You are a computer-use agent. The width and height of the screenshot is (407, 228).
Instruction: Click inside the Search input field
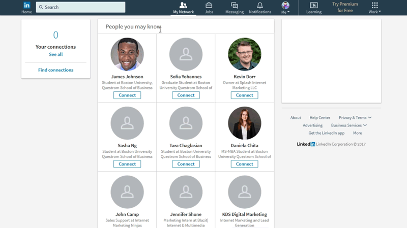pos(84,7)
